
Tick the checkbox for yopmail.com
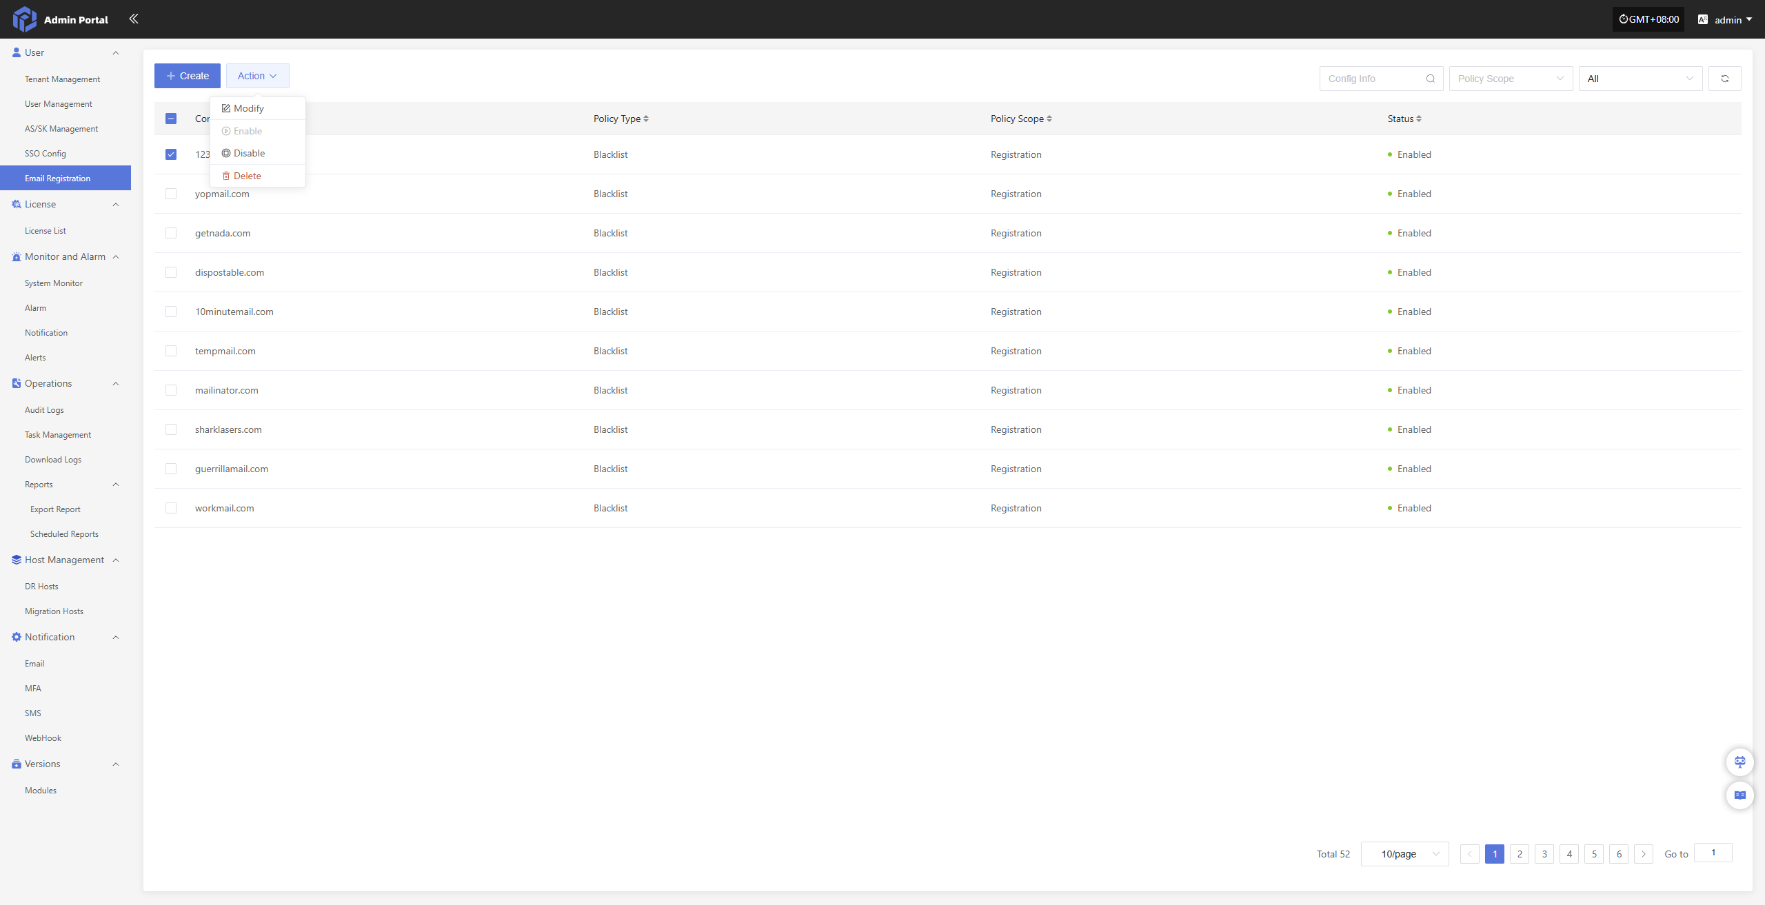[171, 194]
